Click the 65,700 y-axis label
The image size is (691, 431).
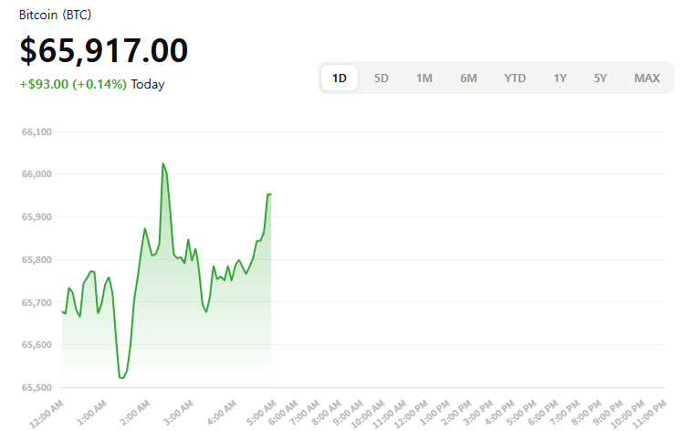pos(37,303)
